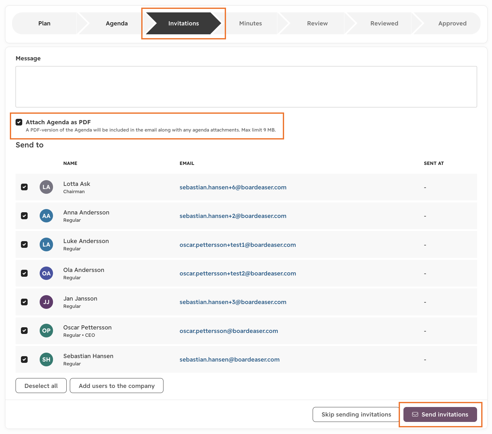Click Skip sending invitations button

point(356,414)
